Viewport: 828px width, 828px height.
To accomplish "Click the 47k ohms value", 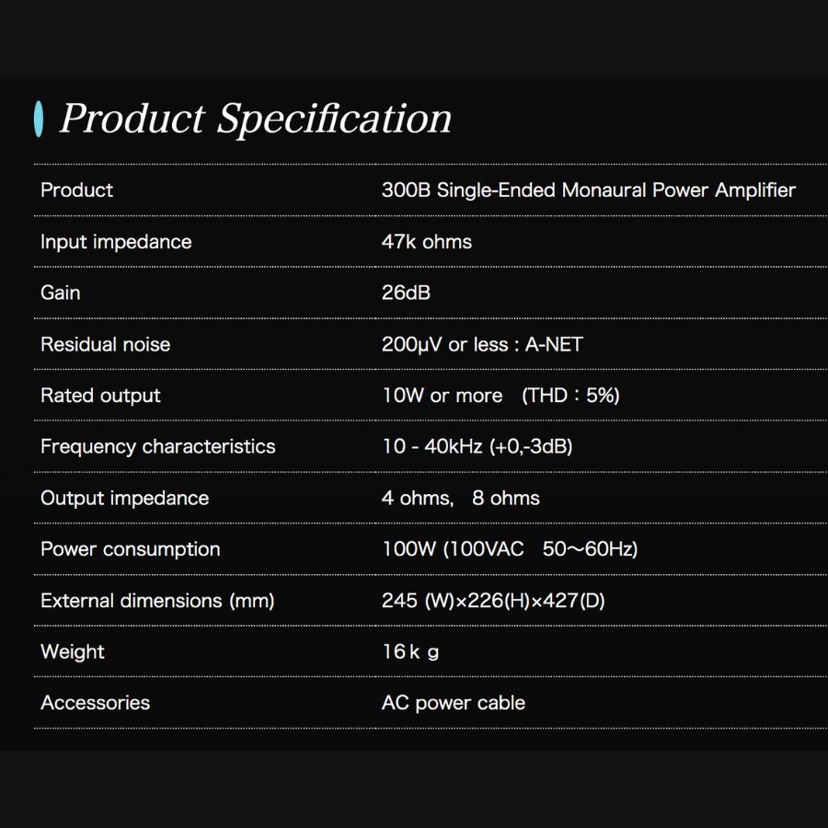I will pos(426,242).
